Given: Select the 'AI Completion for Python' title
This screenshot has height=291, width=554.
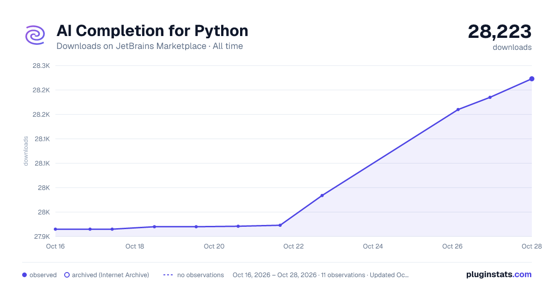Looking at the screenshot, I should point(152,31).
